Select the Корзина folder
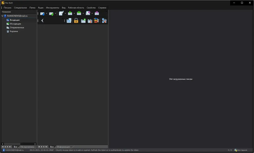 click(14, 31)
